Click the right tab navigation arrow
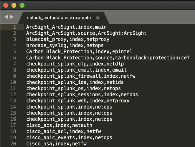195x147 pixels. tap(12, 17)
